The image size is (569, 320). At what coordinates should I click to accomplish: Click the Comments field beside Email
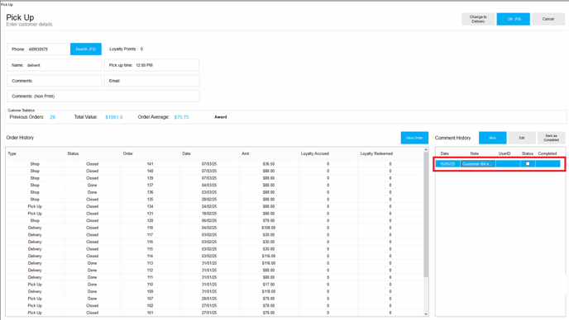[54, 81]
